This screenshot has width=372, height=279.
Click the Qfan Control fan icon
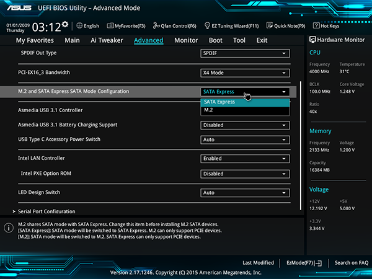pos(156,25)
